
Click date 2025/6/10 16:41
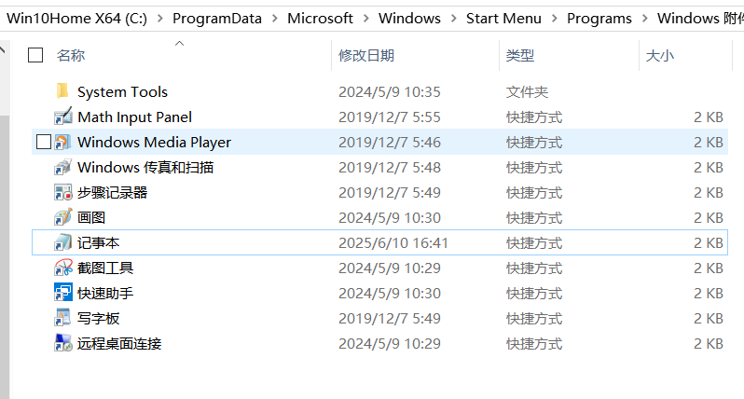(x=393, y=243)
